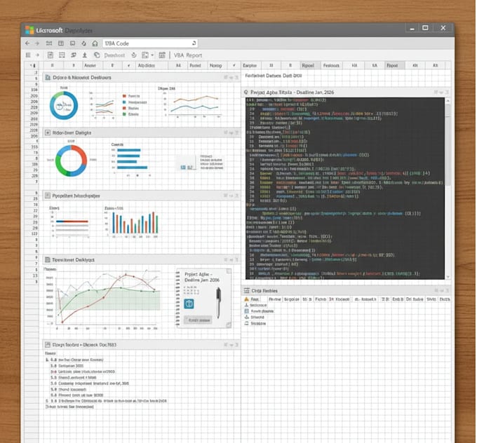Click the table sheet icon in the second toolbar
Image resolution: width=477 pixels, height=443 pixels.
pyautogui.click(x=62, y=55)
